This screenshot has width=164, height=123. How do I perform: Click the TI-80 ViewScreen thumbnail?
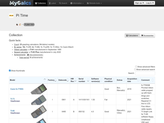coord(39,111)
